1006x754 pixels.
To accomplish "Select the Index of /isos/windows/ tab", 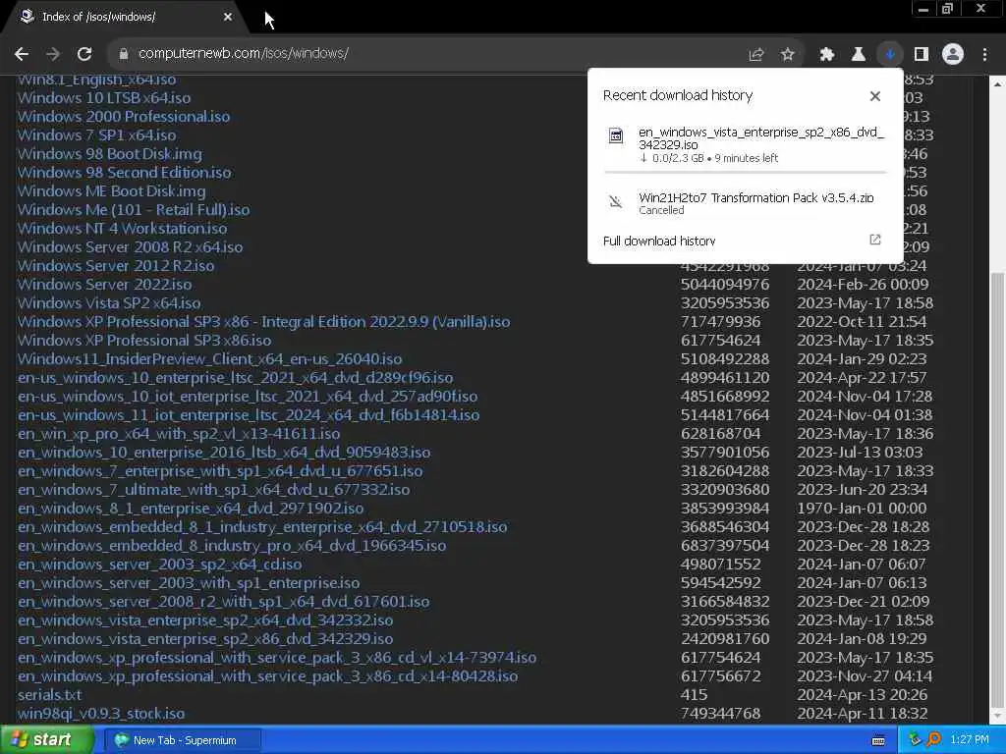I will [126, 18].
